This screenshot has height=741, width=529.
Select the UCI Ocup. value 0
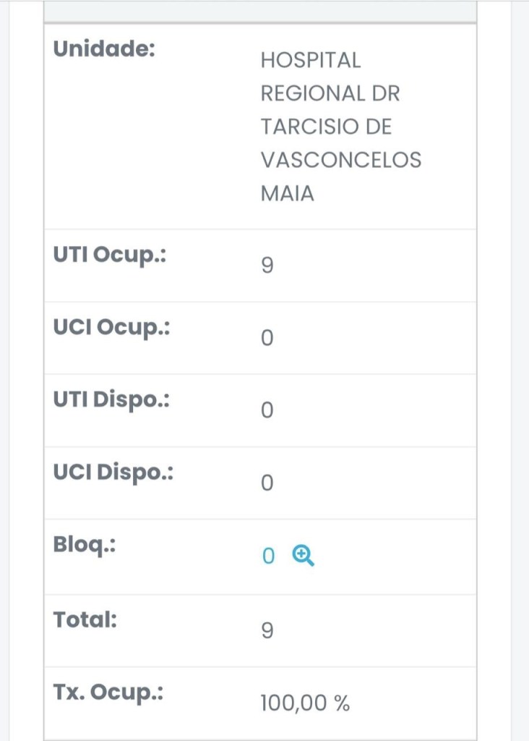coord(267,339)
